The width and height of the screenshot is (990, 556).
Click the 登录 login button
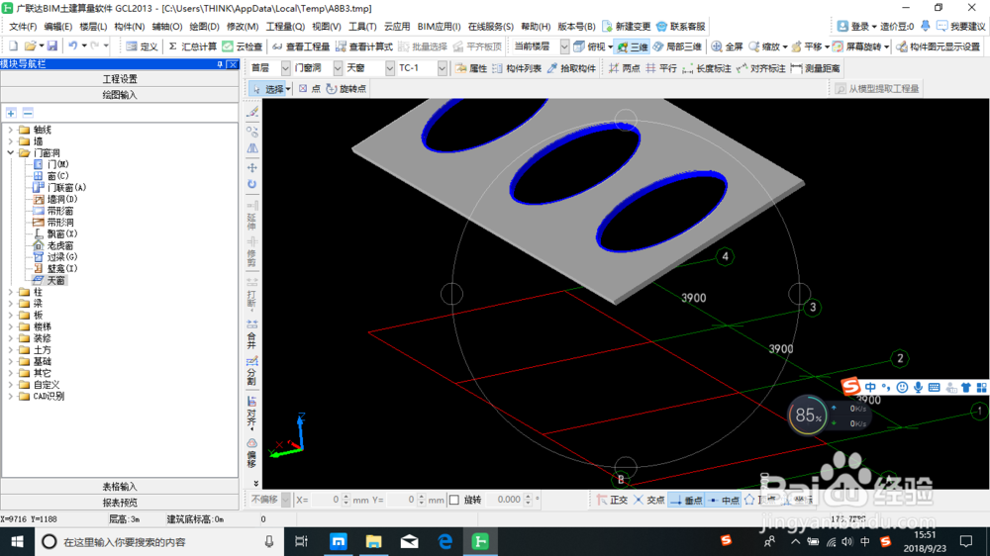pos(856,27)
